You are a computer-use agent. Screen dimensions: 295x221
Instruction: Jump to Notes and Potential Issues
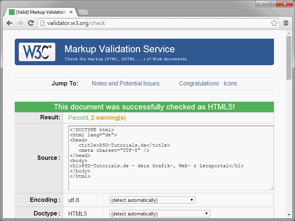coord(126,84)
